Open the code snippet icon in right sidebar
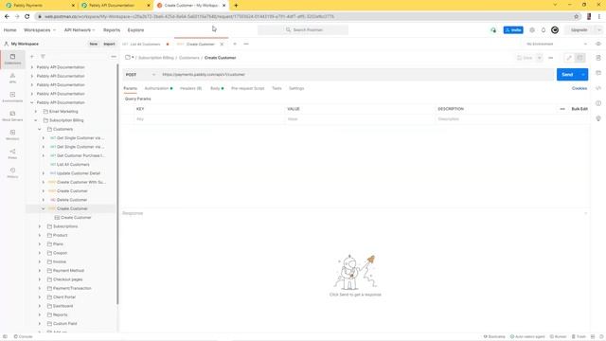This screenshot has width=606, height=341. click(x=598, y=88)
